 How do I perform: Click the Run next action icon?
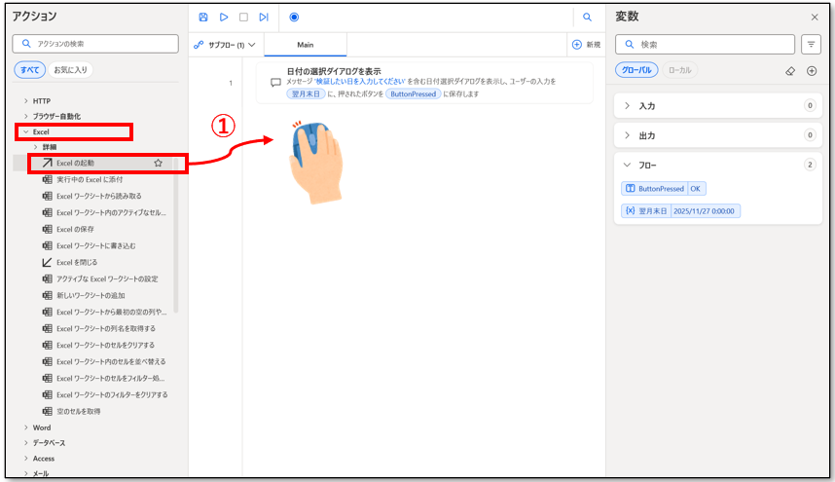264,17
